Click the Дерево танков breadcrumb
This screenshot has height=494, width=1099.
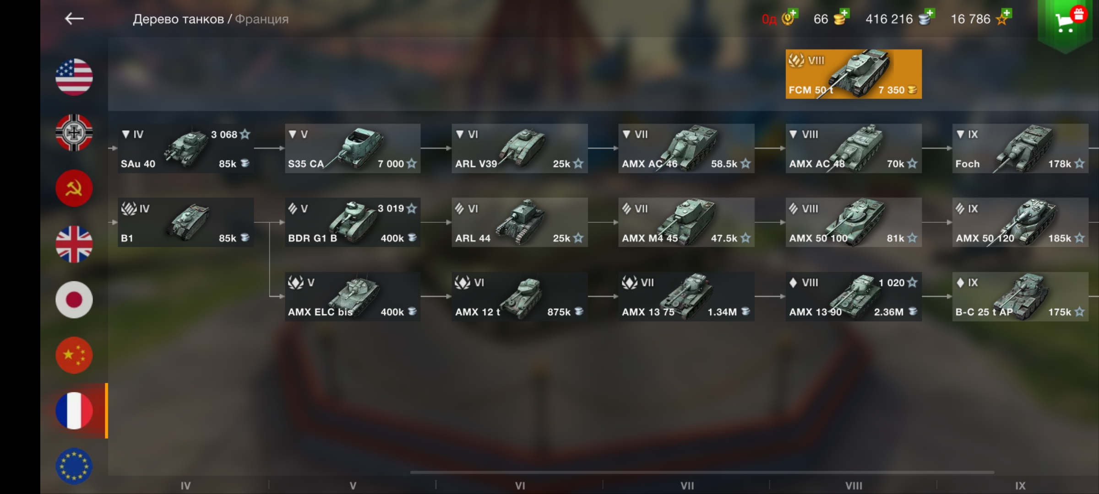(178, 19)
